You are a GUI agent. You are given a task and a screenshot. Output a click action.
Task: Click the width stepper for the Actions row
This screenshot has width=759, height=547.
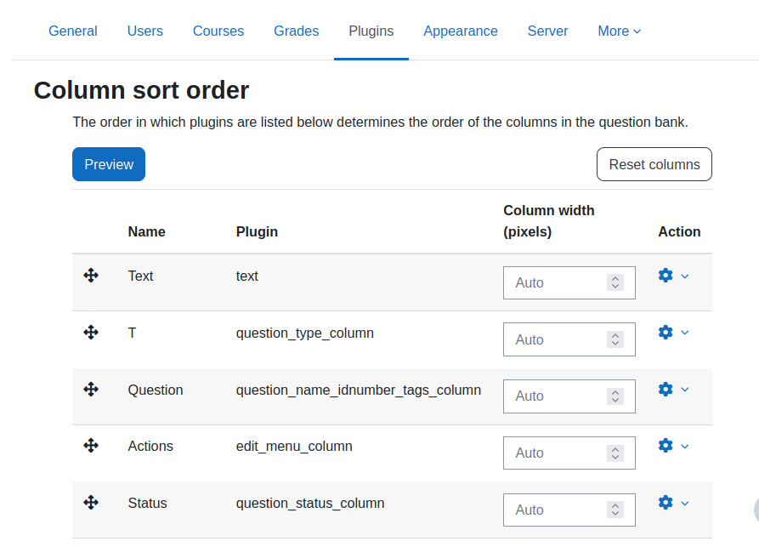615,453
